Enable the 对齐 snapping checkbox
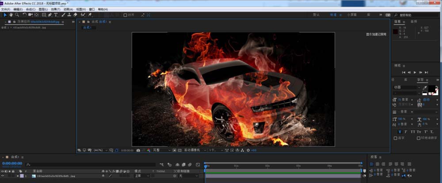Screen dimensions: 442x183 click(x=125, y=15)
